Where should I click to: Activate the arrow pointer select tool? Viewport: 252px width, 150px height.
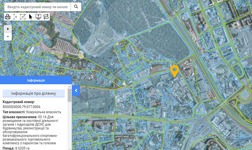31,16
